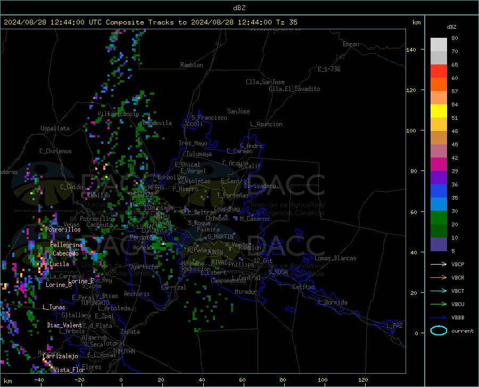This screenshot has height=387, width=479.
Task: Click the TUPUNGATO label
Action: point(95,303)
